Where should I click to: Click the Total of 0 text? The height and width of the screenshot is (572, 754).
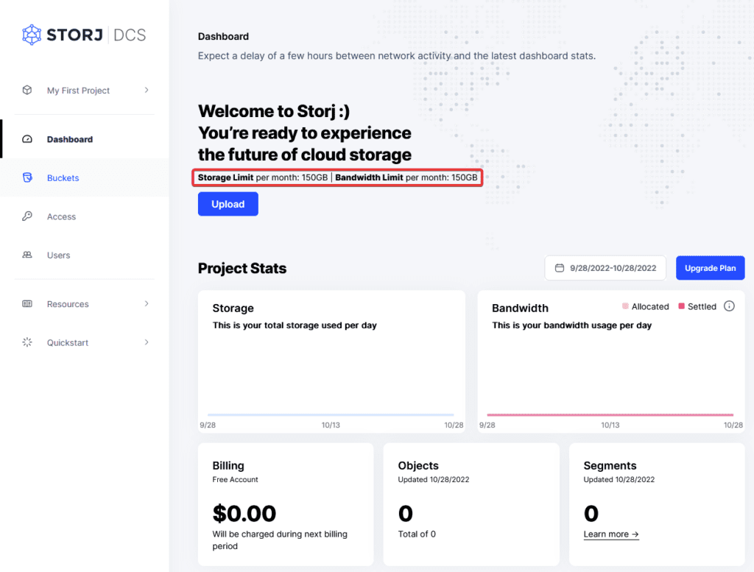(417, 534)
